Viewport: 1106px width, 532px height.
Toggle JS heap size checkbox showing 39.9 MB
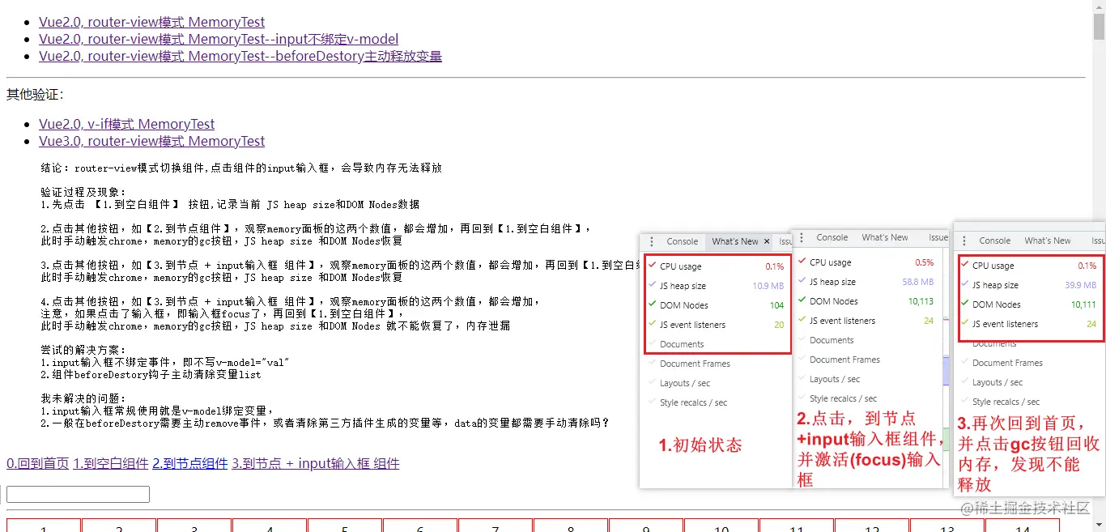click(964, 284)
